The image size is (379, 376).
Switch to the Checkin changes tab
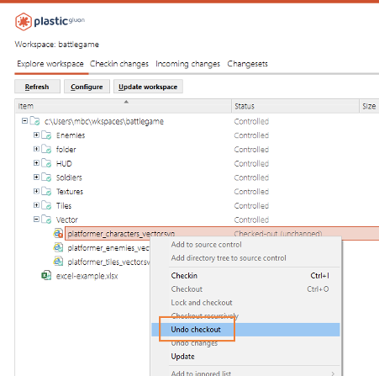(x=119, y=64)
